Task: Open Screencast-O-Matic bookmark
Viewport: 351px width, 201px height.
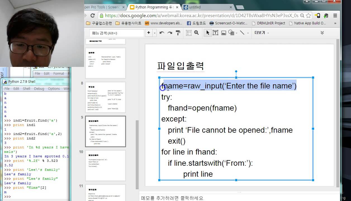Action: [229, 23]
